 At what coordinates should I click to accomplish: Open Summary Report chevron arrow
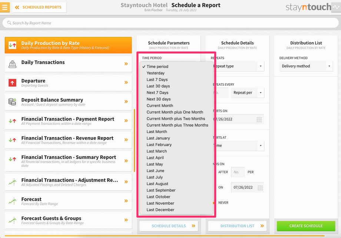126,161
